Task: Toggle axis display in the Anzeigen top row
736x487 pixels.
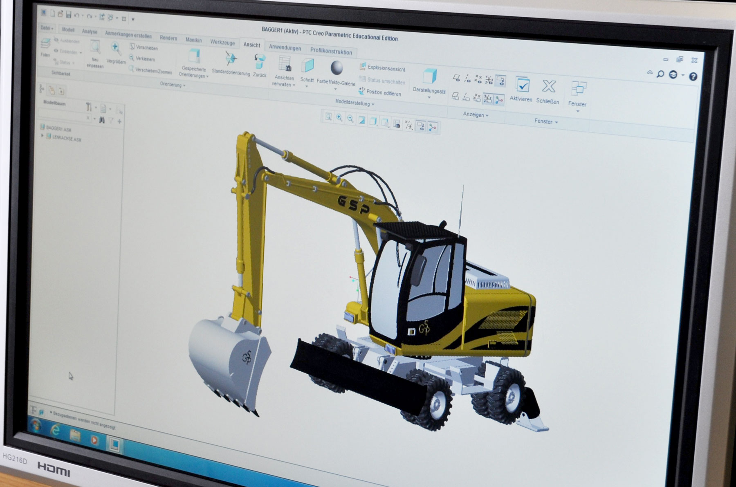Action: tap(467, 78)
